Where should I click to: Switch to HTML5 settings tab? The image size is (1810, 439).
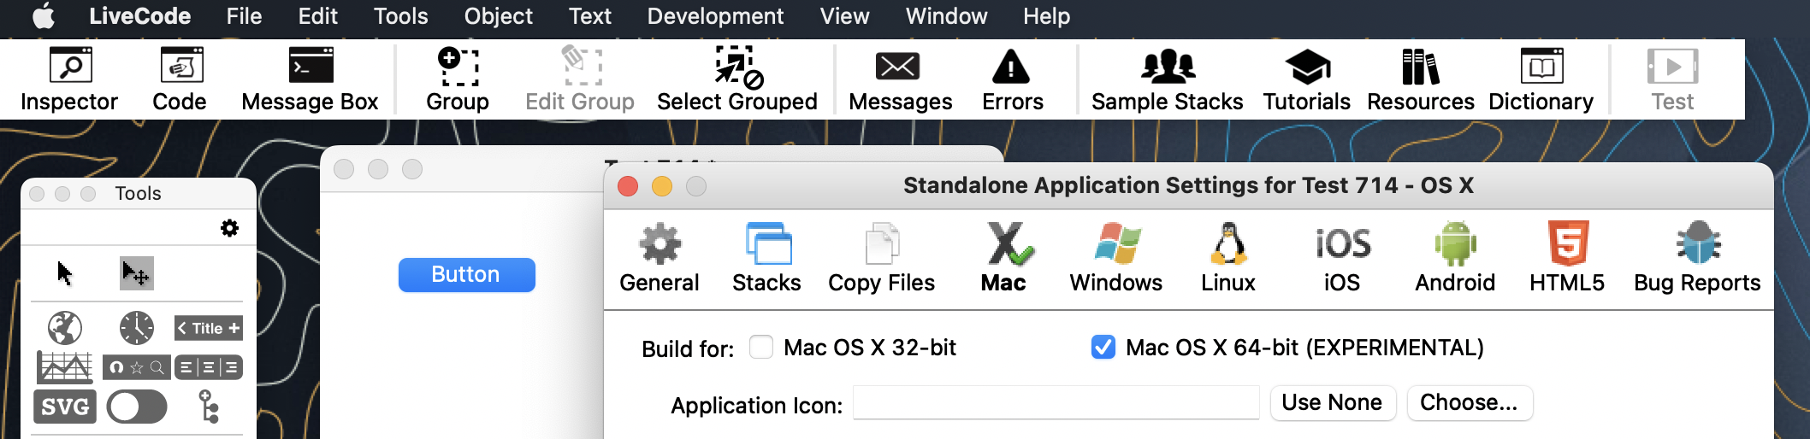(x=1567, y=258)
